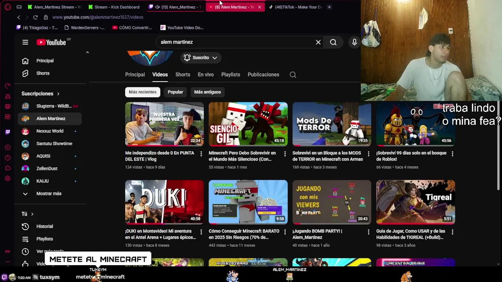Select the Más recientes filter chip
Image resolution: width=502 pixels, height=282 pixels.
(143, 92)
